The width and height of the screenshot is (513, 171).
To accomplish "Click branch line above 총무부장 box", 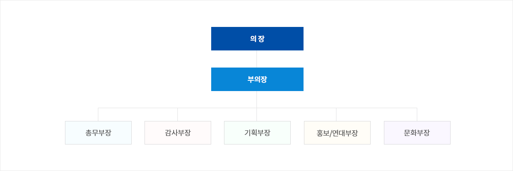I will coord(98,114).
